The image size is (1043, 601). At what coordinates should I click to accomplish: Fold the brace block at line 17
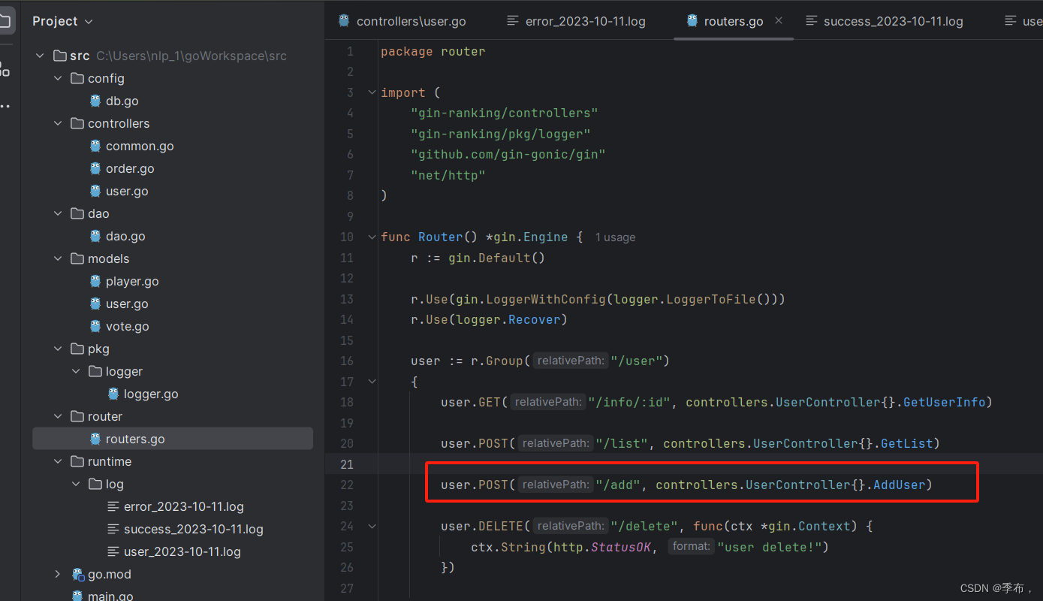click(x=372, y=382)
